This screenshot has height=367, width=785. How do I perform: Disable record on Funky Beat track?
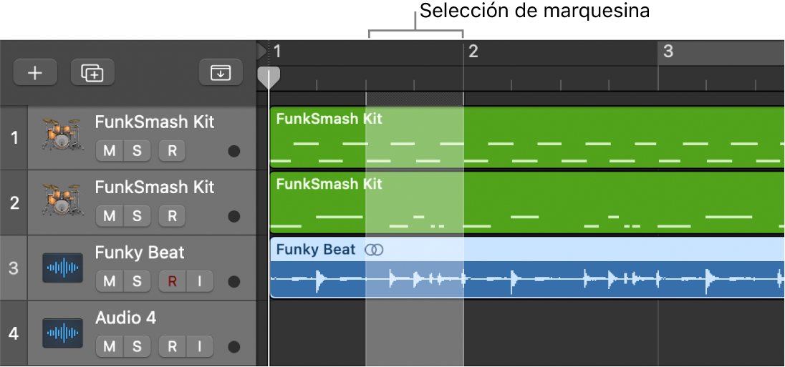click(172, 282)
